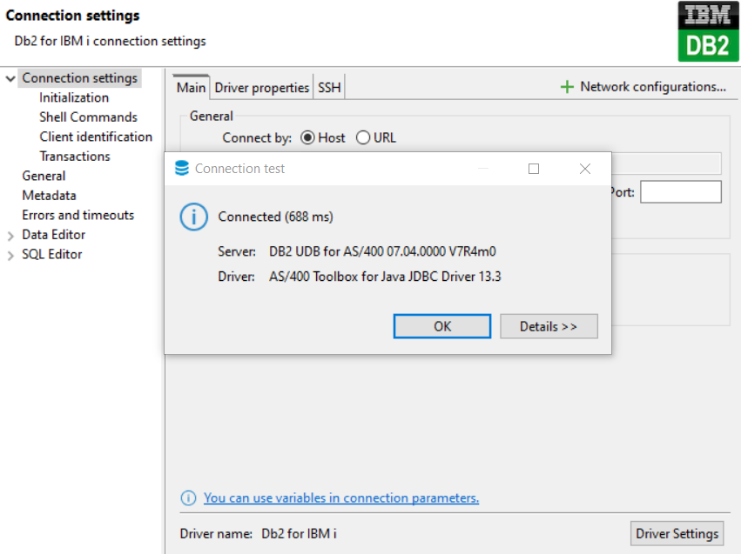The height and width of the screenshot is (554, 741).
Task: Select Metadata in the settings tree
Action: [49, 196]
